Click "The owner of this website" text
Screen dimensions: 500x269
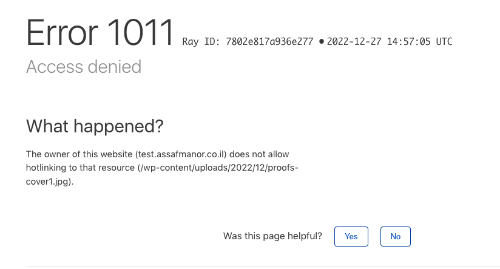(79, 154)
